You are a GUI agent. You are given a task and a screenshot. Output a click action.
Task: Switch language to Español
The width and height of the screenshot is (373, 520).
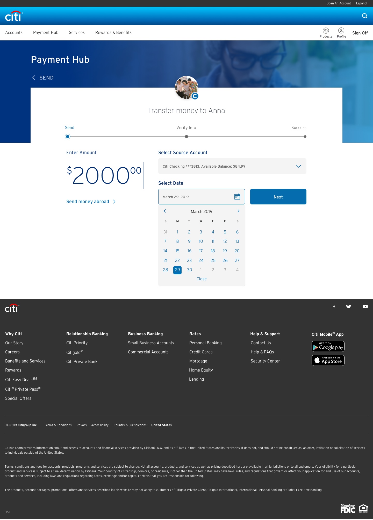[x=362, y=3]
